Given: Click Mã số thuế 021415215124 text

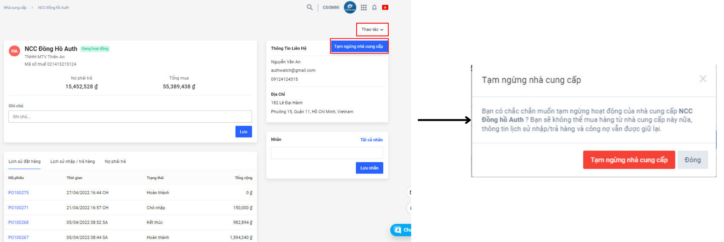Looking at the screenshot, I should [x=50, y=64].
